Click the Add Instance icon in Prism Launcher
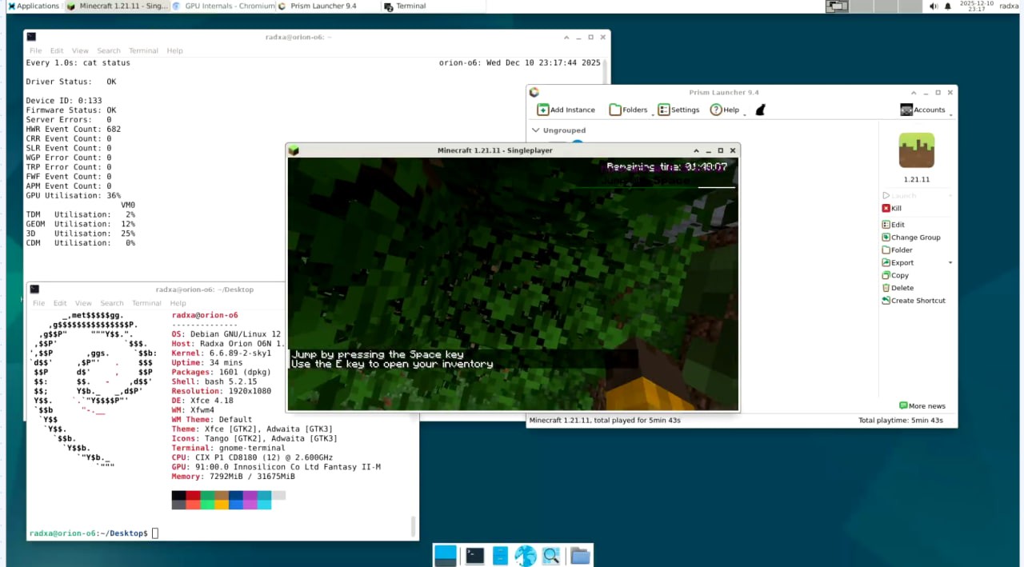Viewport: 1024px width, 567px height. pos(543,110)
